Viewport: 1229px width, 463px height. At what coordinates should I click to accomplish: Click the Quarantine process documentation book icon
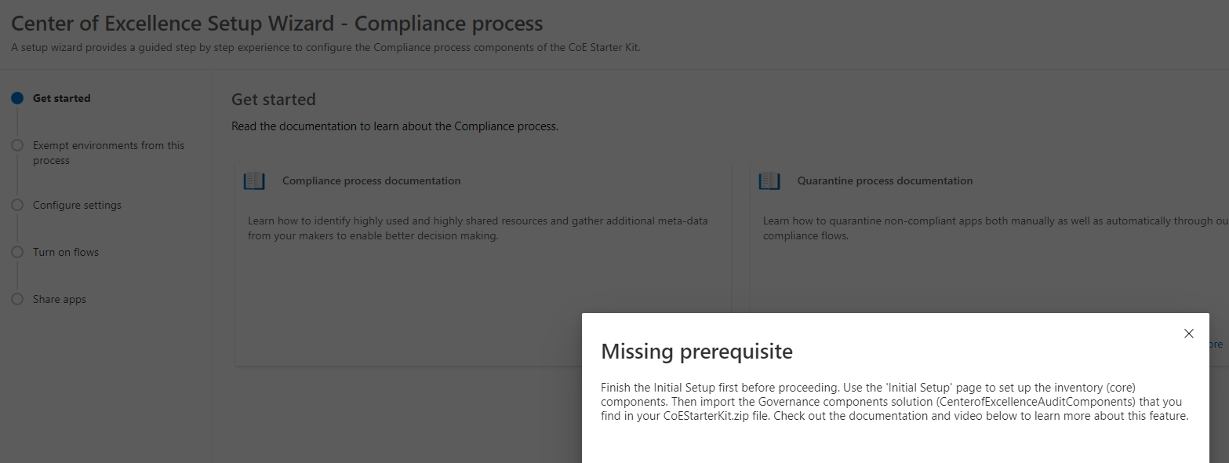769,180
